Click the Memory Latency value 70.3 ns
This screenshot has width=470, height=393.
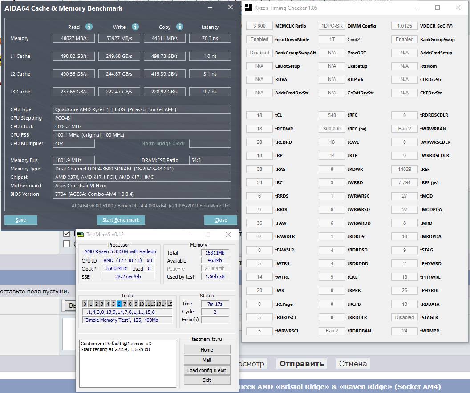pyautogui.click(x=210, y=38)
